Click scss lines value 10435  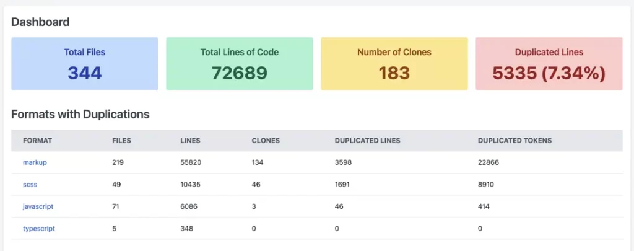click(191, 184)
